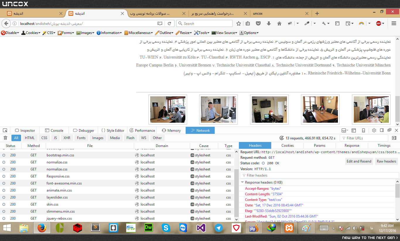Go to the Firefox Home page icon
Screen dimensions: 400x241
click(279, 23)
